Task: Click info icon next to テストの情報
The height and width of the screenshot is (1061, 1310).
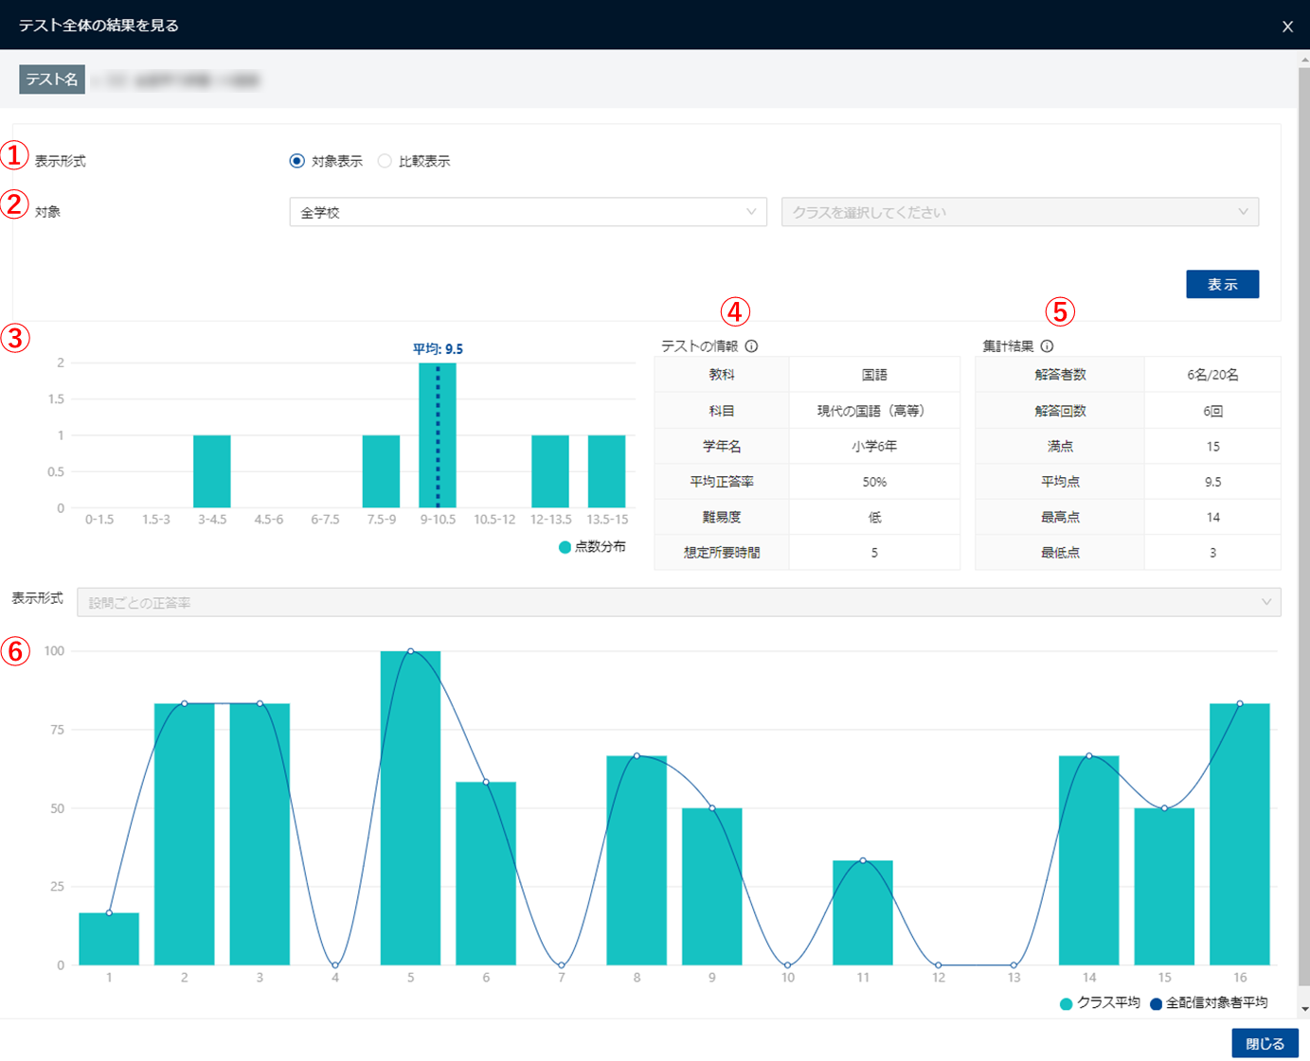Action: 751,346
